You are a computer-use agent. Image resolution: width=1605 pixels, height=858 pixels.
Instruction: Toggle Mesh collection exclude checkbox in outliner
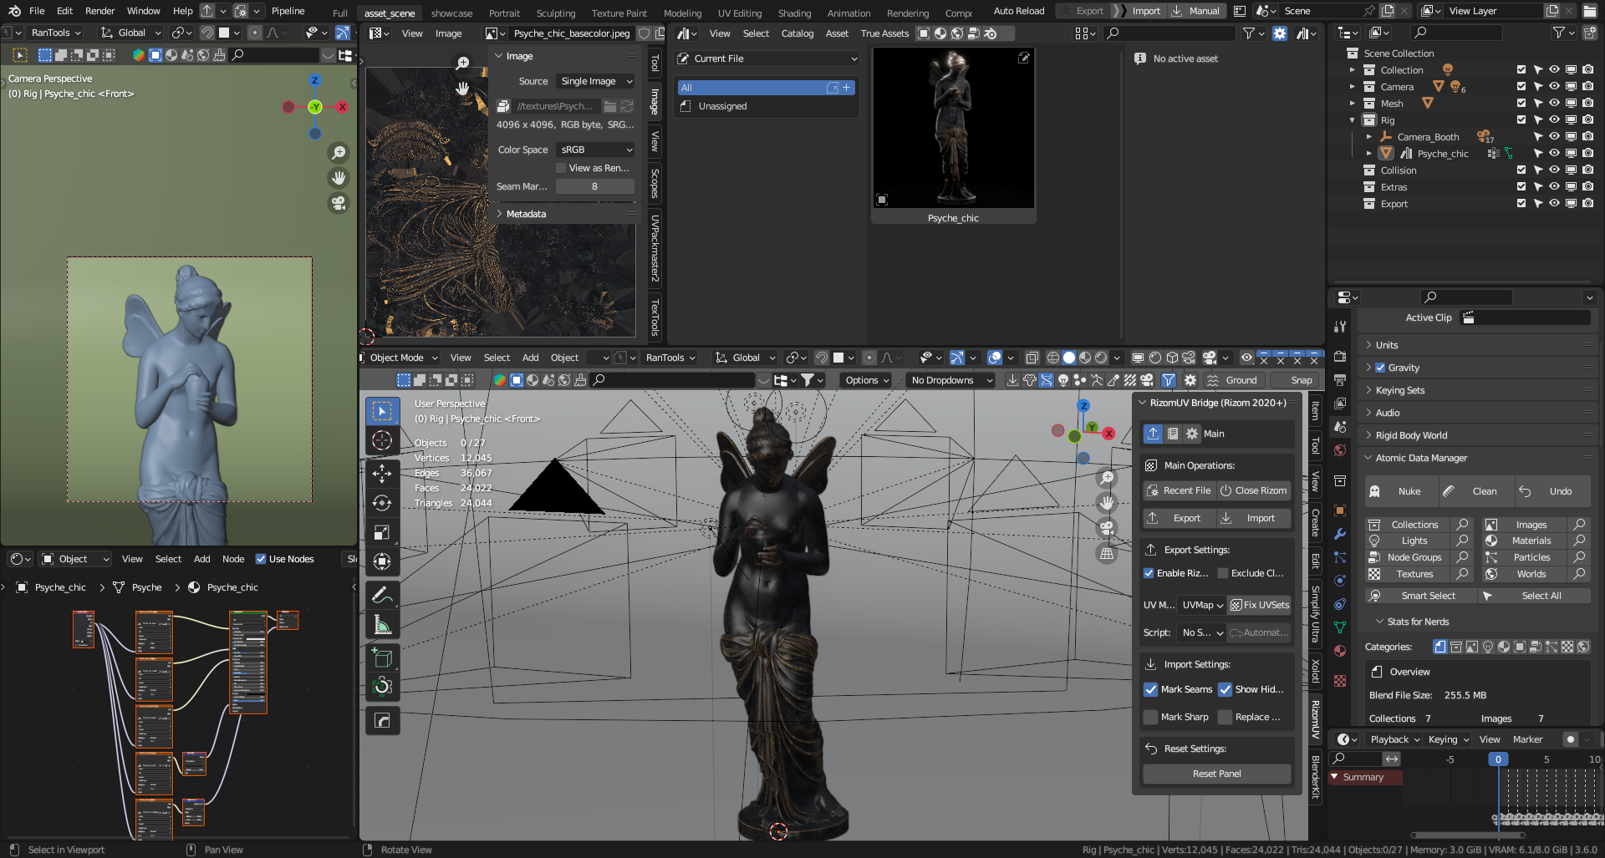[1521, 103]
